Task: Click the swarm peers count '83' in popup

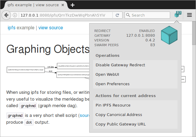Action: pyautogui.click(x=153, y=45)
